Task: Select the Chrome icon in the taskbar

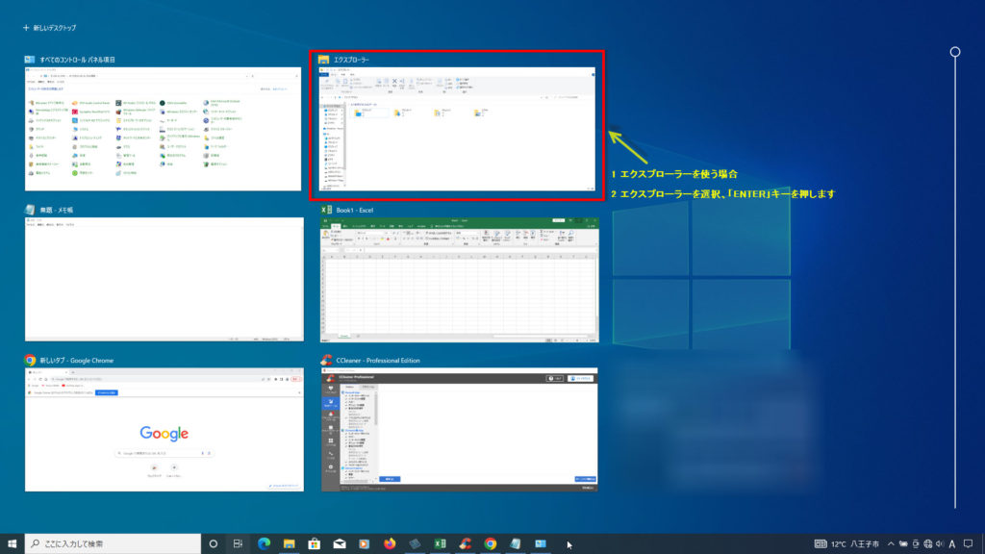Action: (x=491, y=543)
